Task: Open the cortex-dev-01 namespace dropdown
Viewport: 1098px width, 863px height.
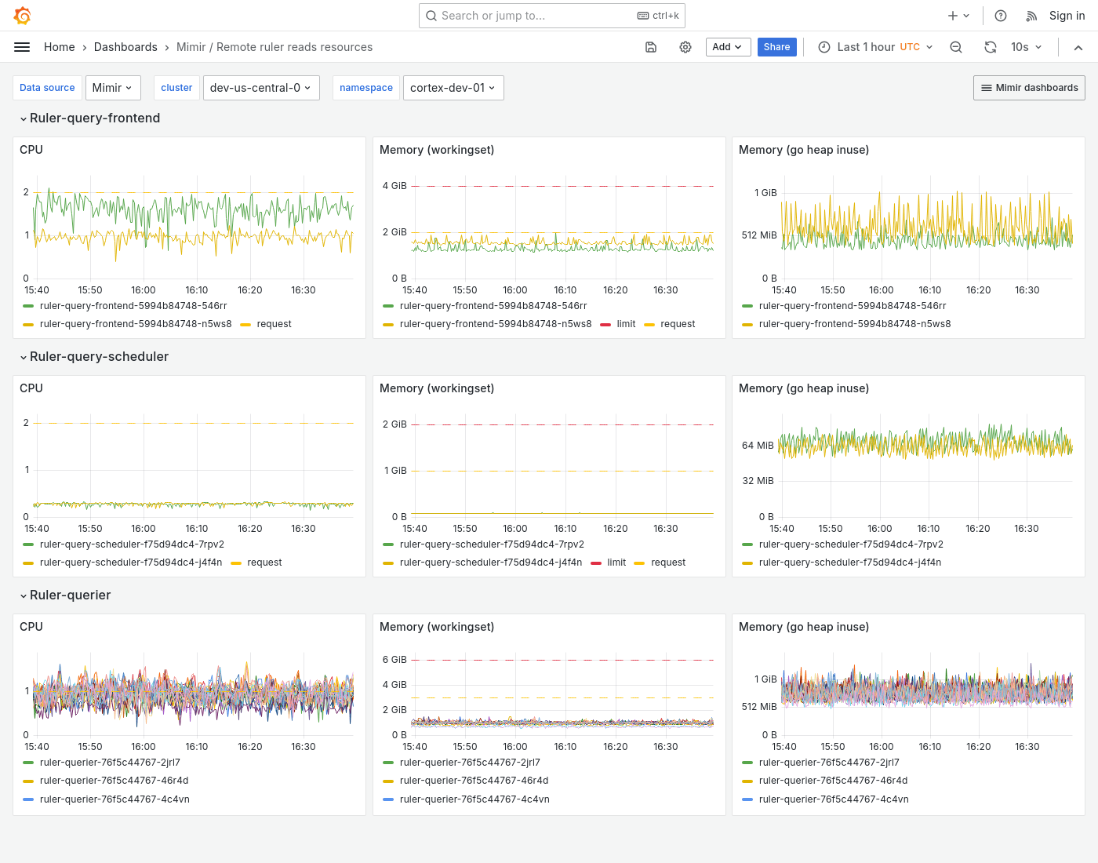Action: tap(453, 88)
